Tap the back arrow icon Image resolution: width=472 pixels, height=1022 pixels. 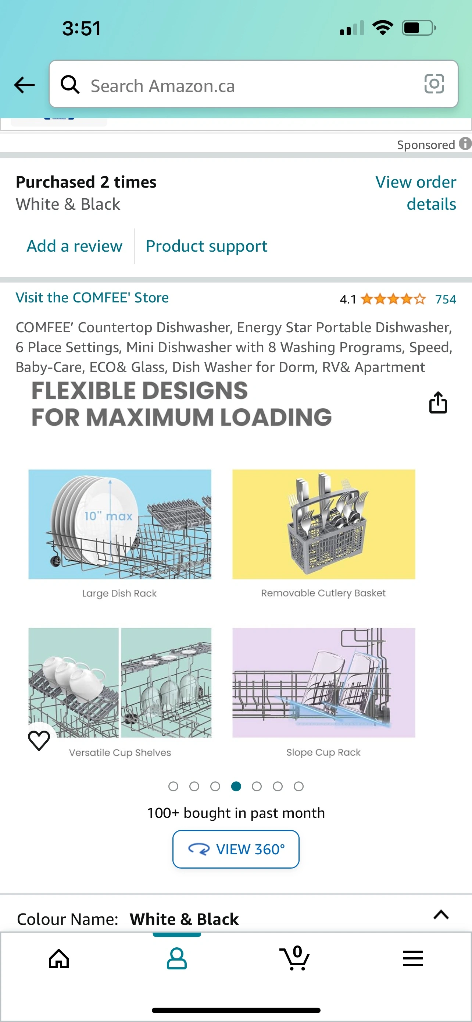(x=25, y=85)
